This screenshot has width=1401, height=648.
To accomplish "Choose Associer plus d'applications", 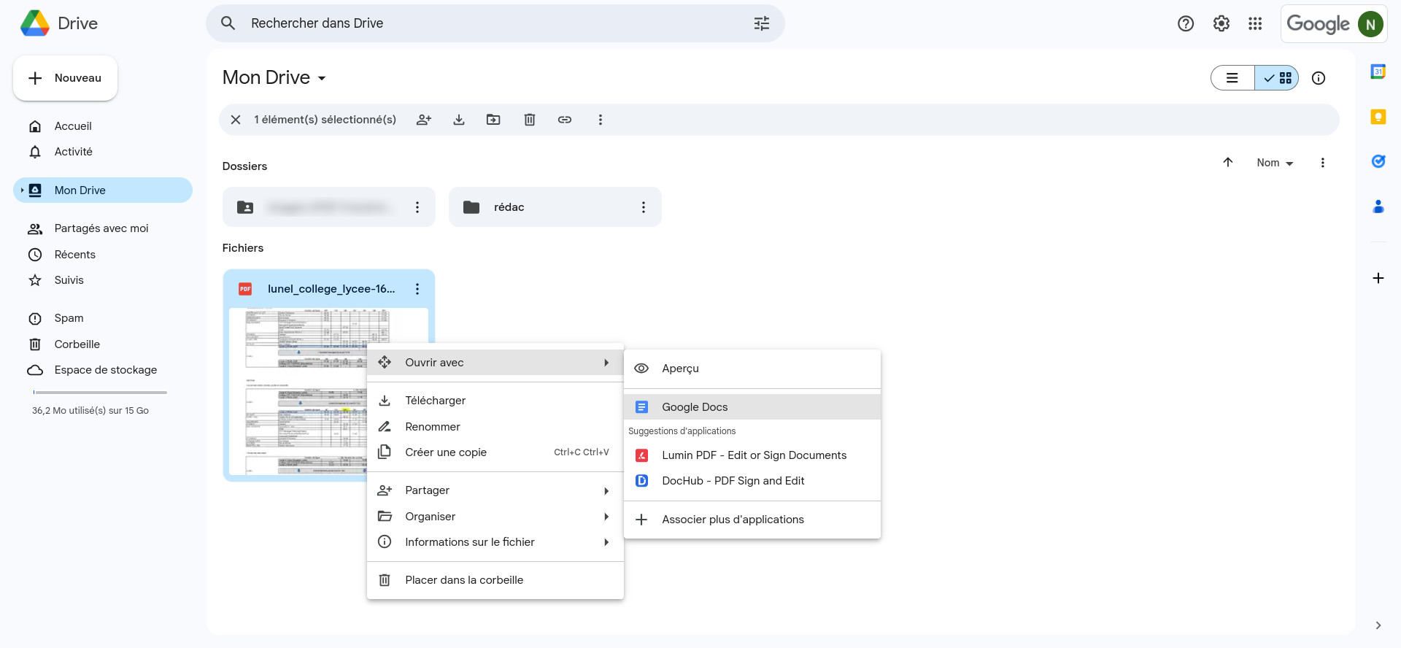I will (x=752, y=520).
